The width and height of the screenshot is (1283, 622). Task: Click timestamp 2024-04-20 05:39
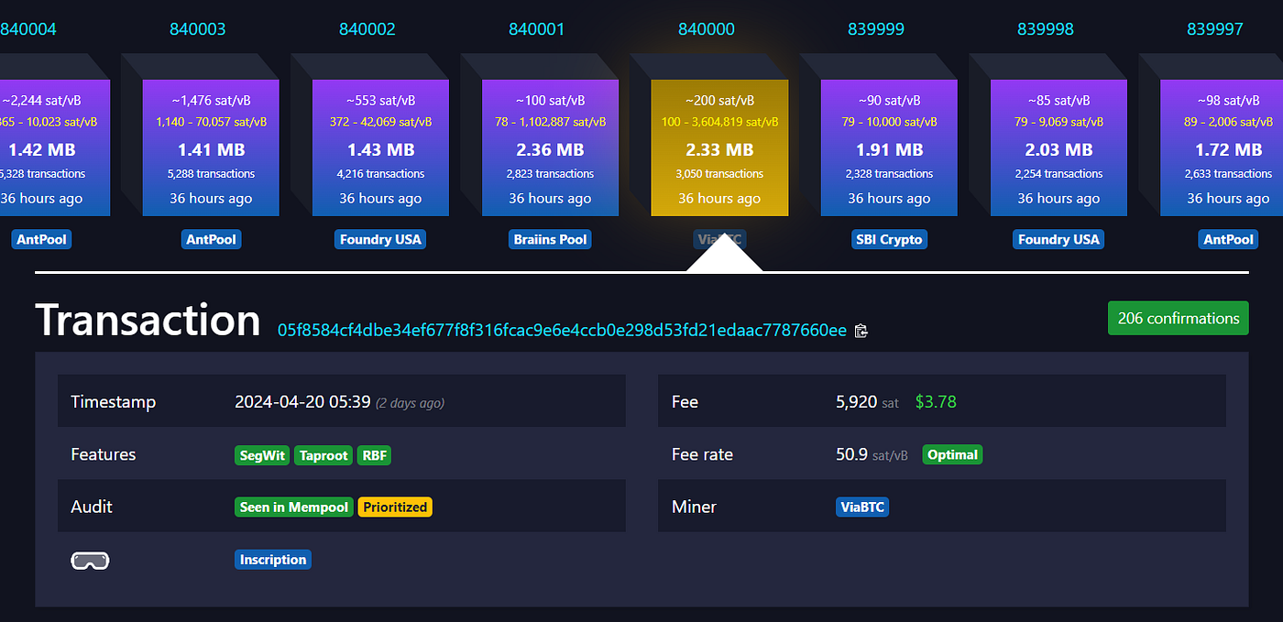point(302,401)
